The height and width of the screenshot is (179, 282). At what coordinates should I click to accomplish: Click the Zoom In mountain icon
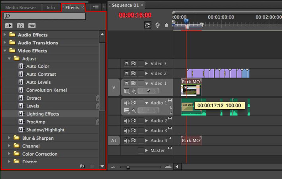click(x=168, y=167)
